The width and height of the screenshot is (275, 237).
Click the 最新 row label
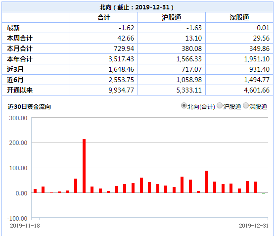13,28
